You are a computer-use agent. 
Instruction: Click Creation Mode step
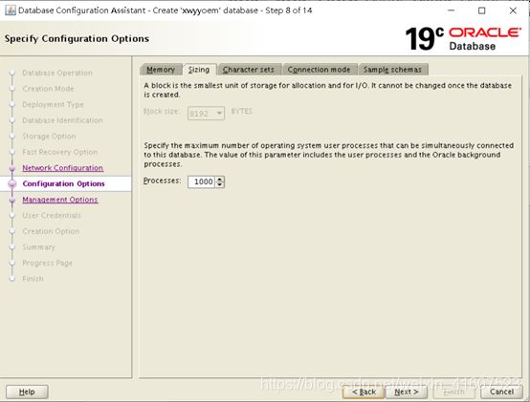(x=48, y=89)
